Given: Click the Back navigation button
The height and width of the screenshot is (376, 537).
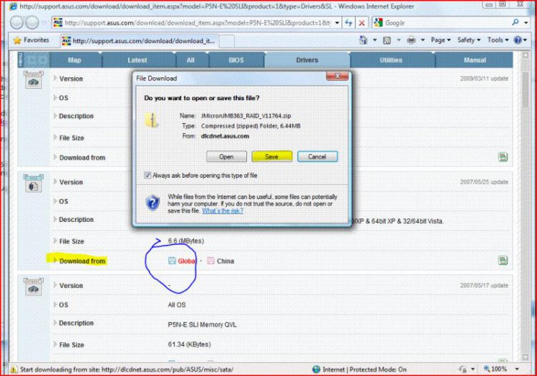Looking at the screenshot, I should pos(16,23).
